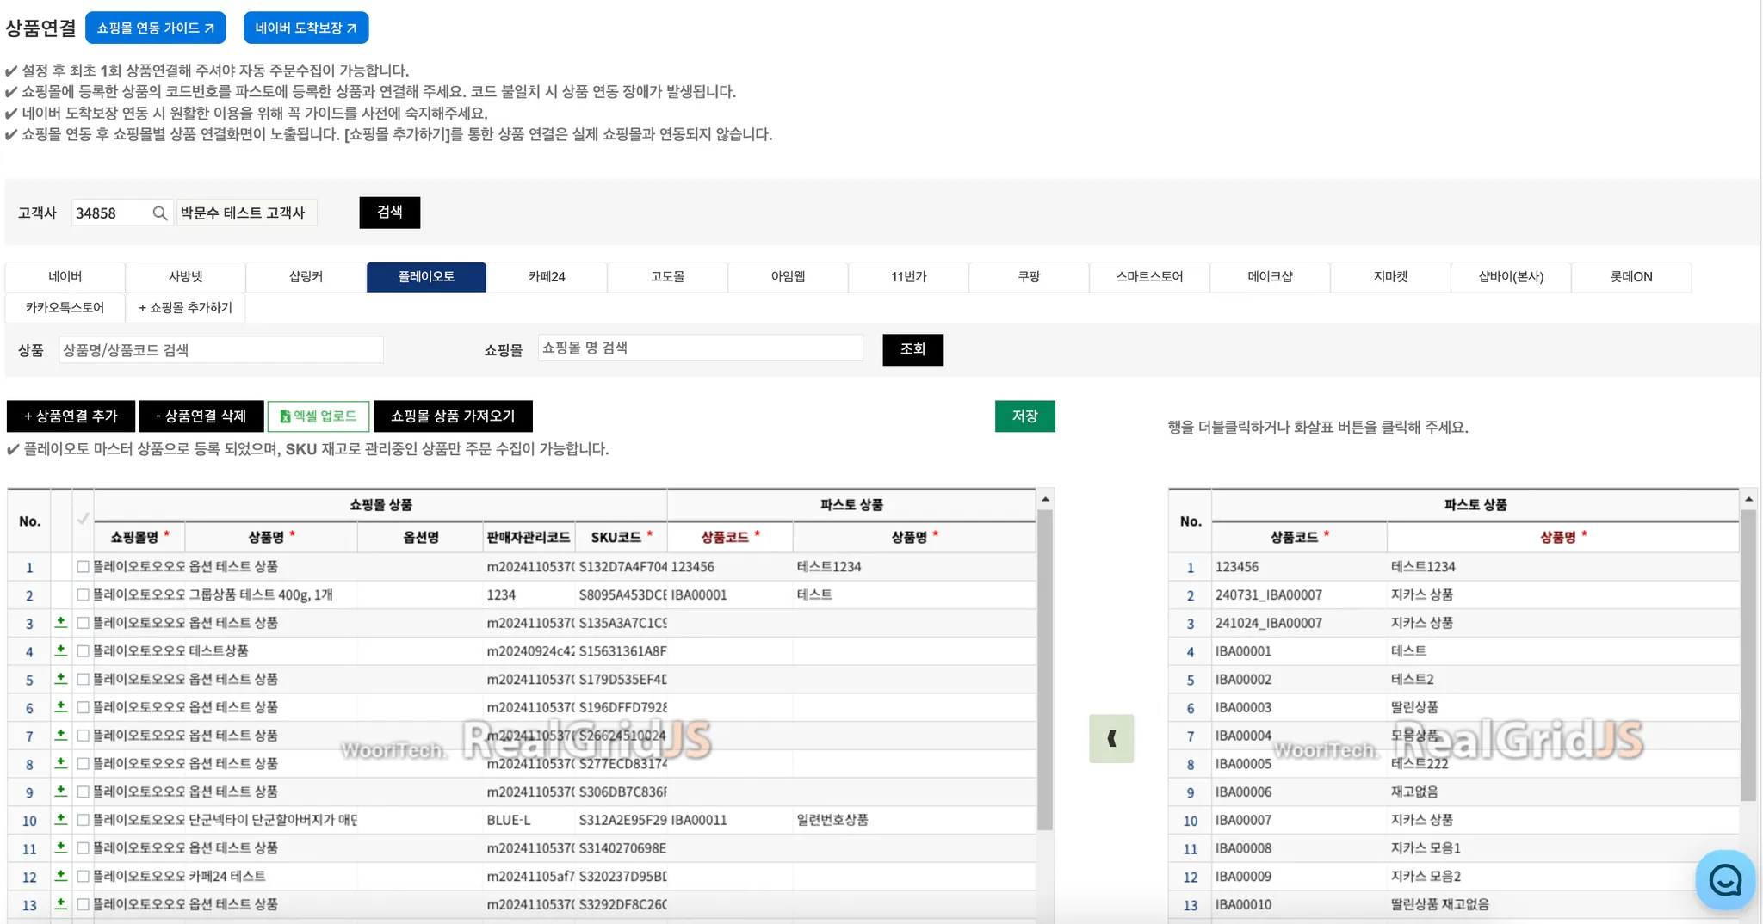Screen dimensions: 1763x924
Task: Toggle the select-all checkmark in grid header
Action: [83, 519]
